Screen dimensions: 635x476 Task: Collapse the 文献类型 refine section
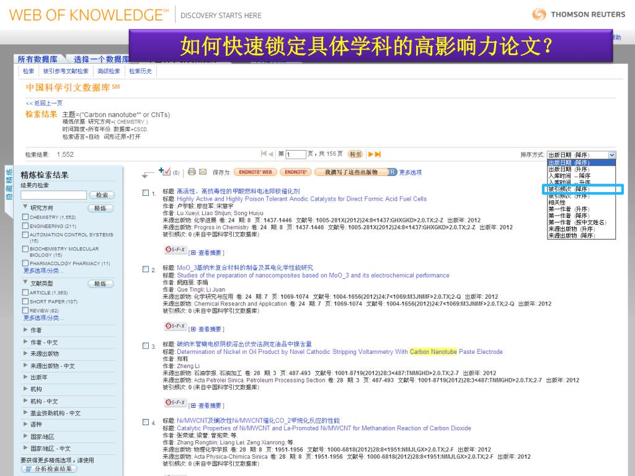pyautogui.click(x=25, y=282)
